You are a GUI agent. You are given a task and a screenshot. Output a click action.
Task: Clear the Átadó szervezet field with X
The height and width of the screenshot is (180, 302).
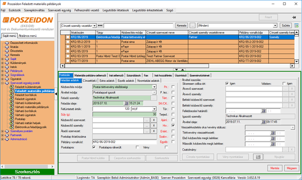154,131
